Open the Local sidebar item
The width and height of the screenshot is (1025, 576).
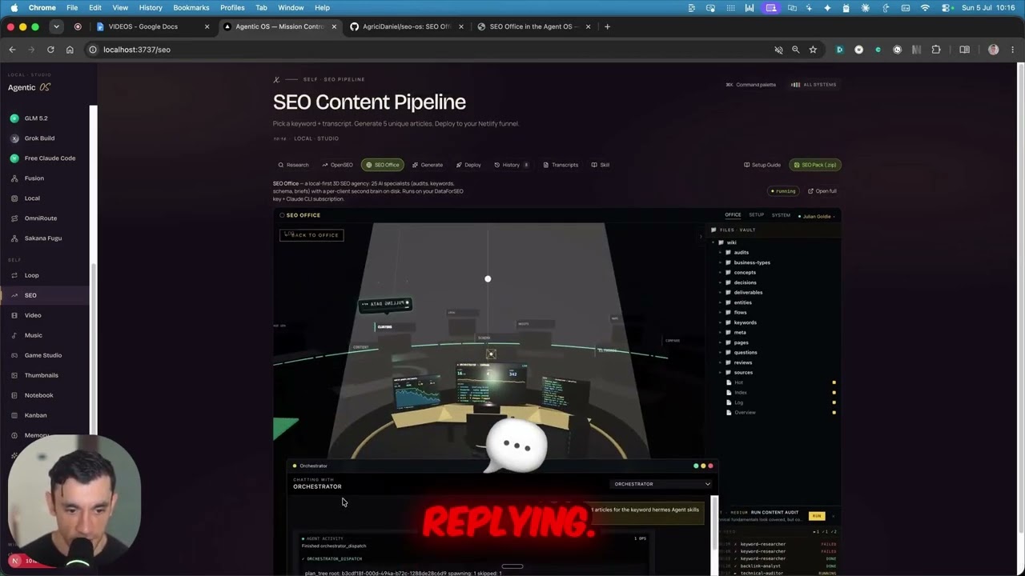tap(32, 198)
